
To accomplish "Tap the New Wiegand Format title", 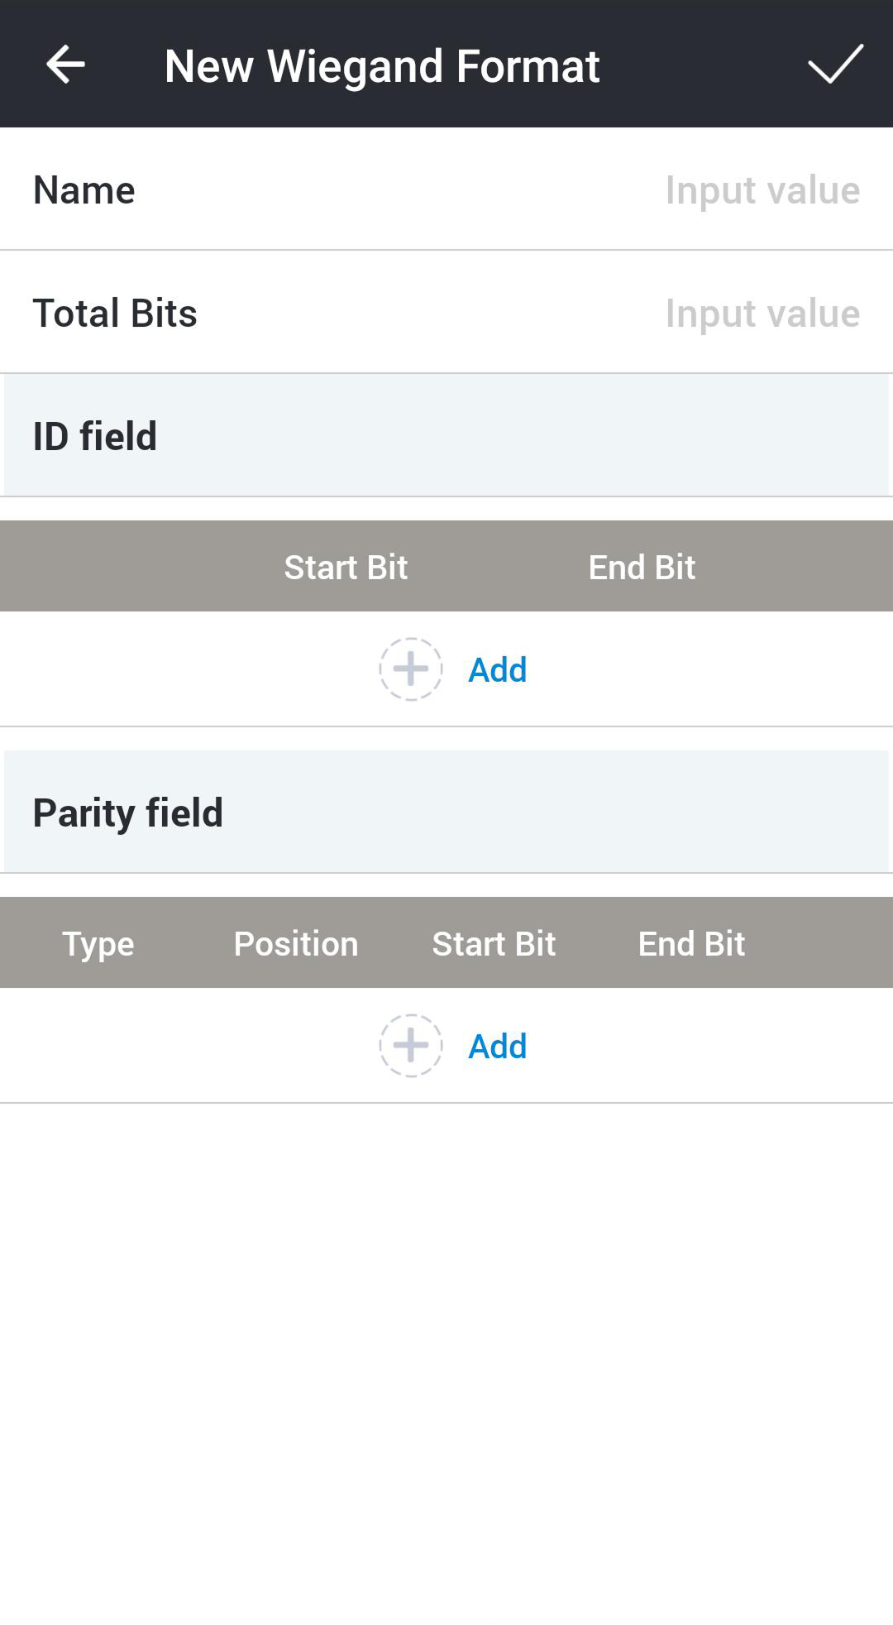I will (382, 66).
